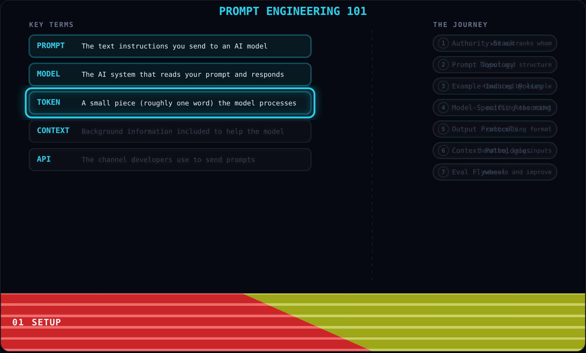Open the CONTEXT term card
Screen dimensions: 586x353
[170, 131]
